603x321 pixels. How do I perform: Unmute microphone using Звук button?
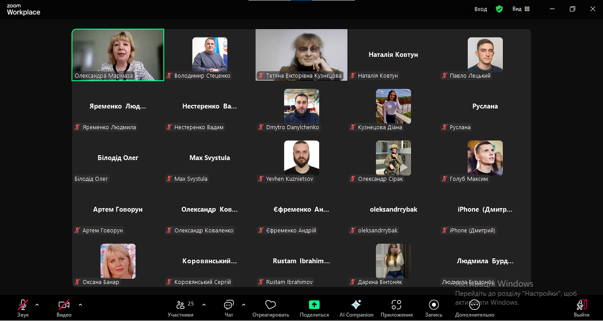(23, 305)
